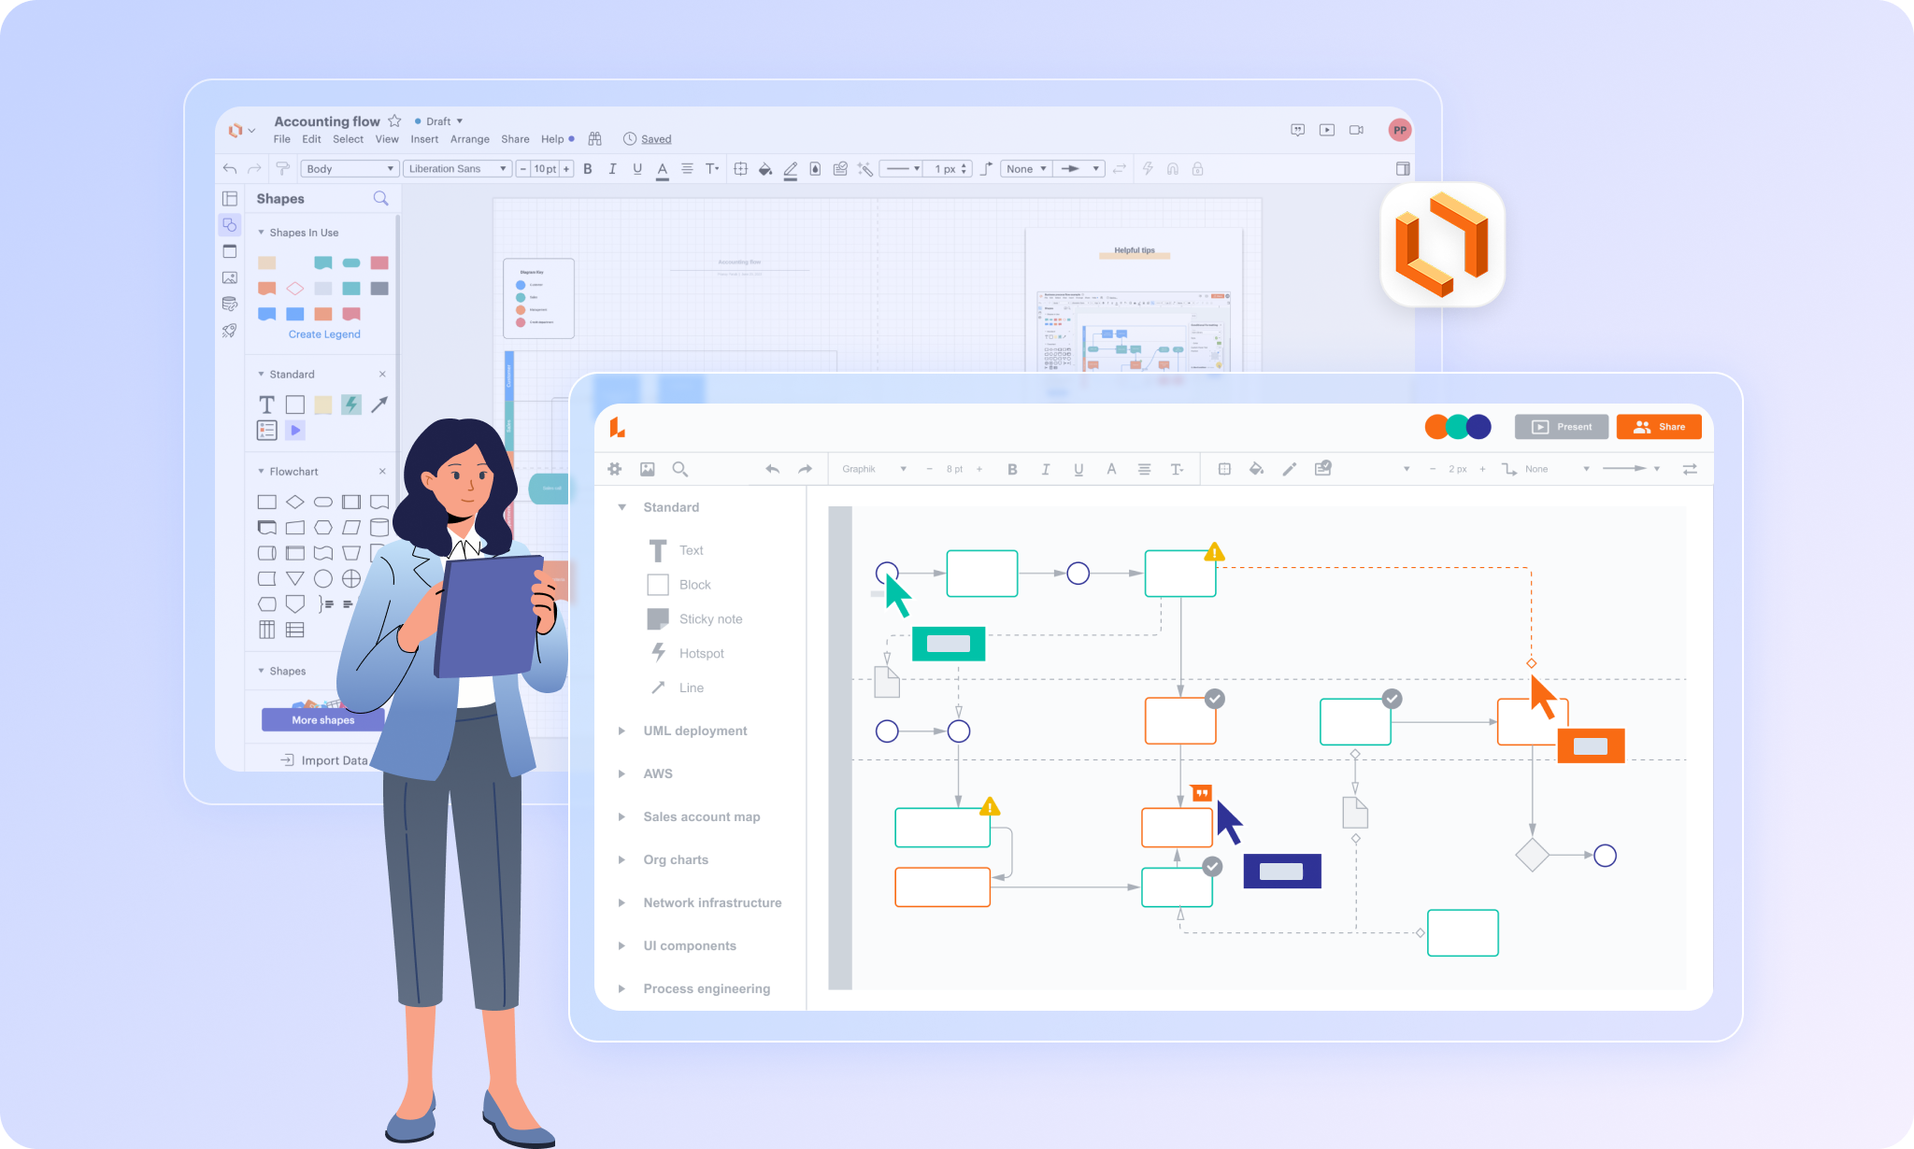This screenshot has height=1149, width=1914.
Task: Open the Arrange menu
Action: [469, 139]
